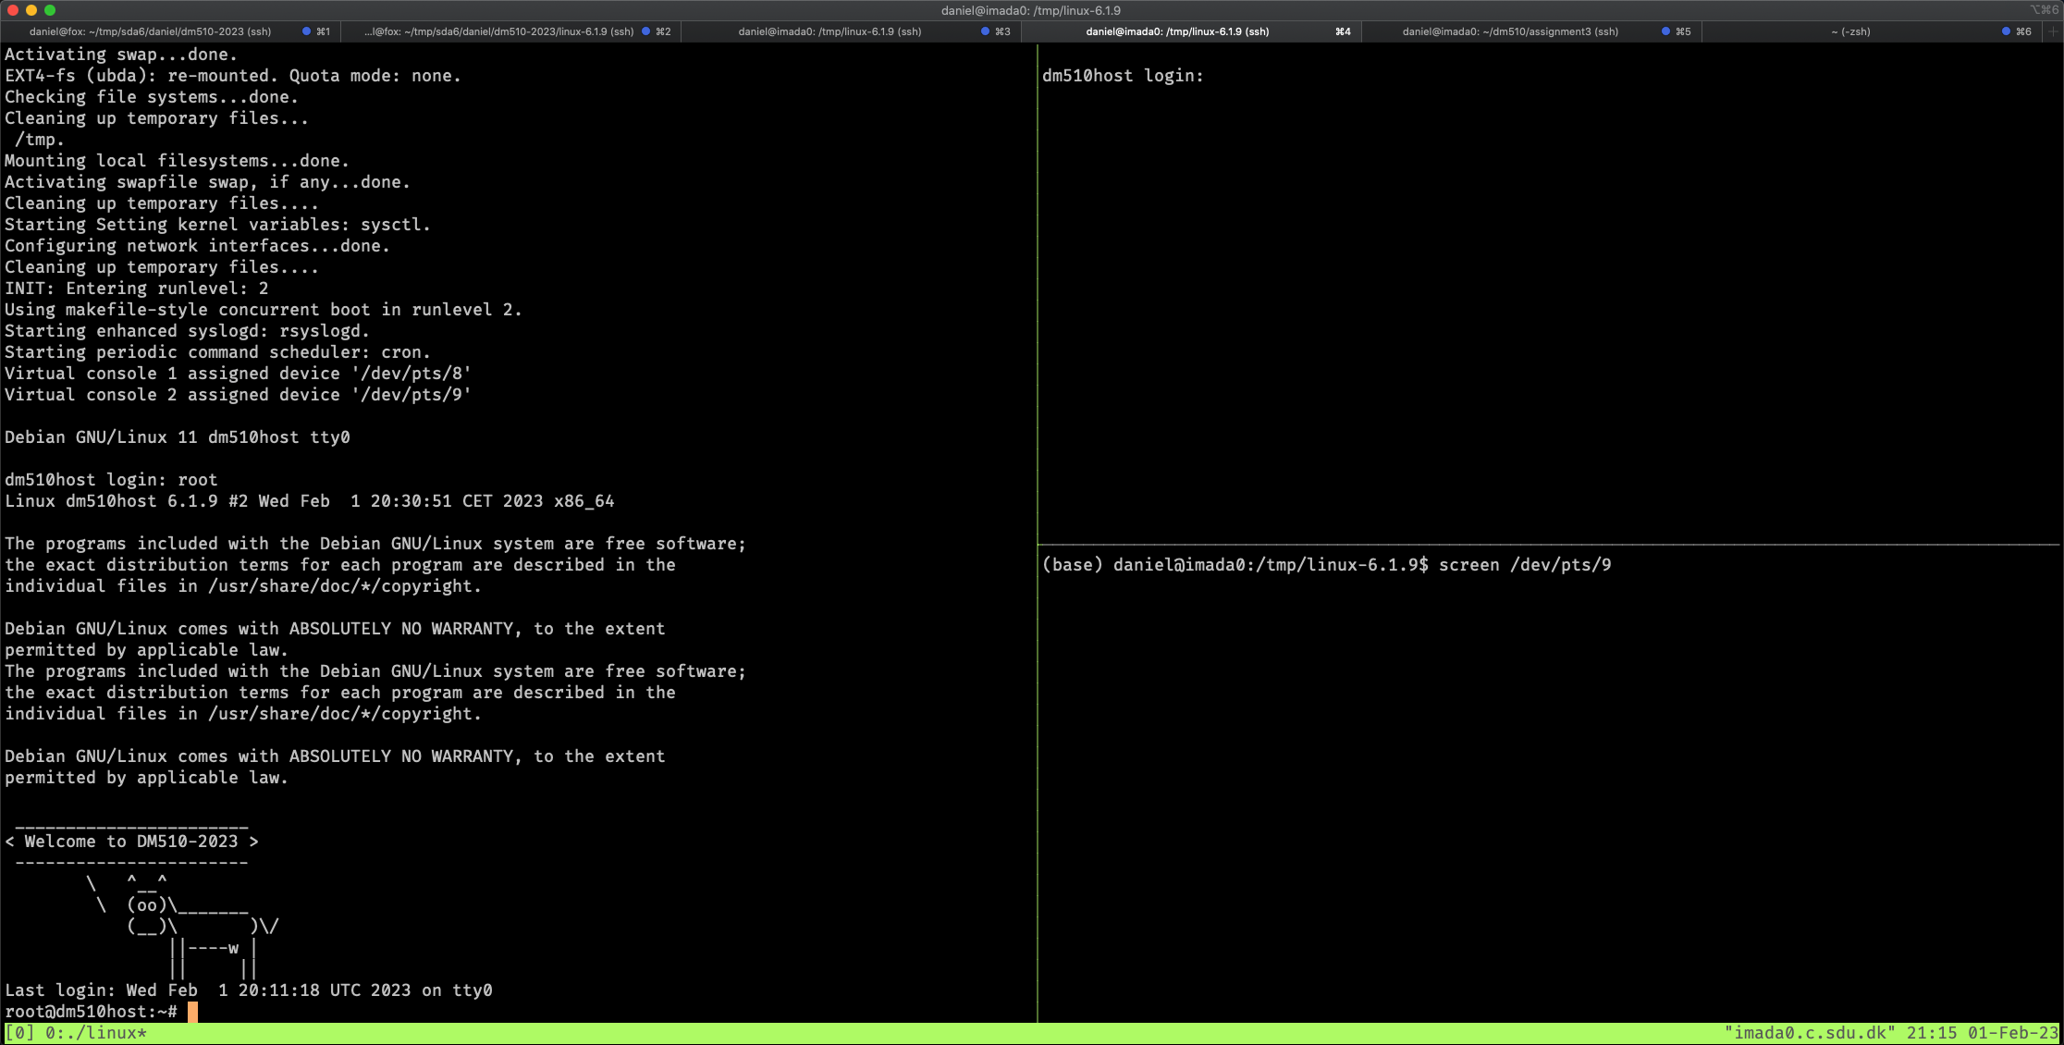Click the blue activity dot on the assignment3 tab
Screen dimensions: 2064x1045
[x=1665, y=31]
